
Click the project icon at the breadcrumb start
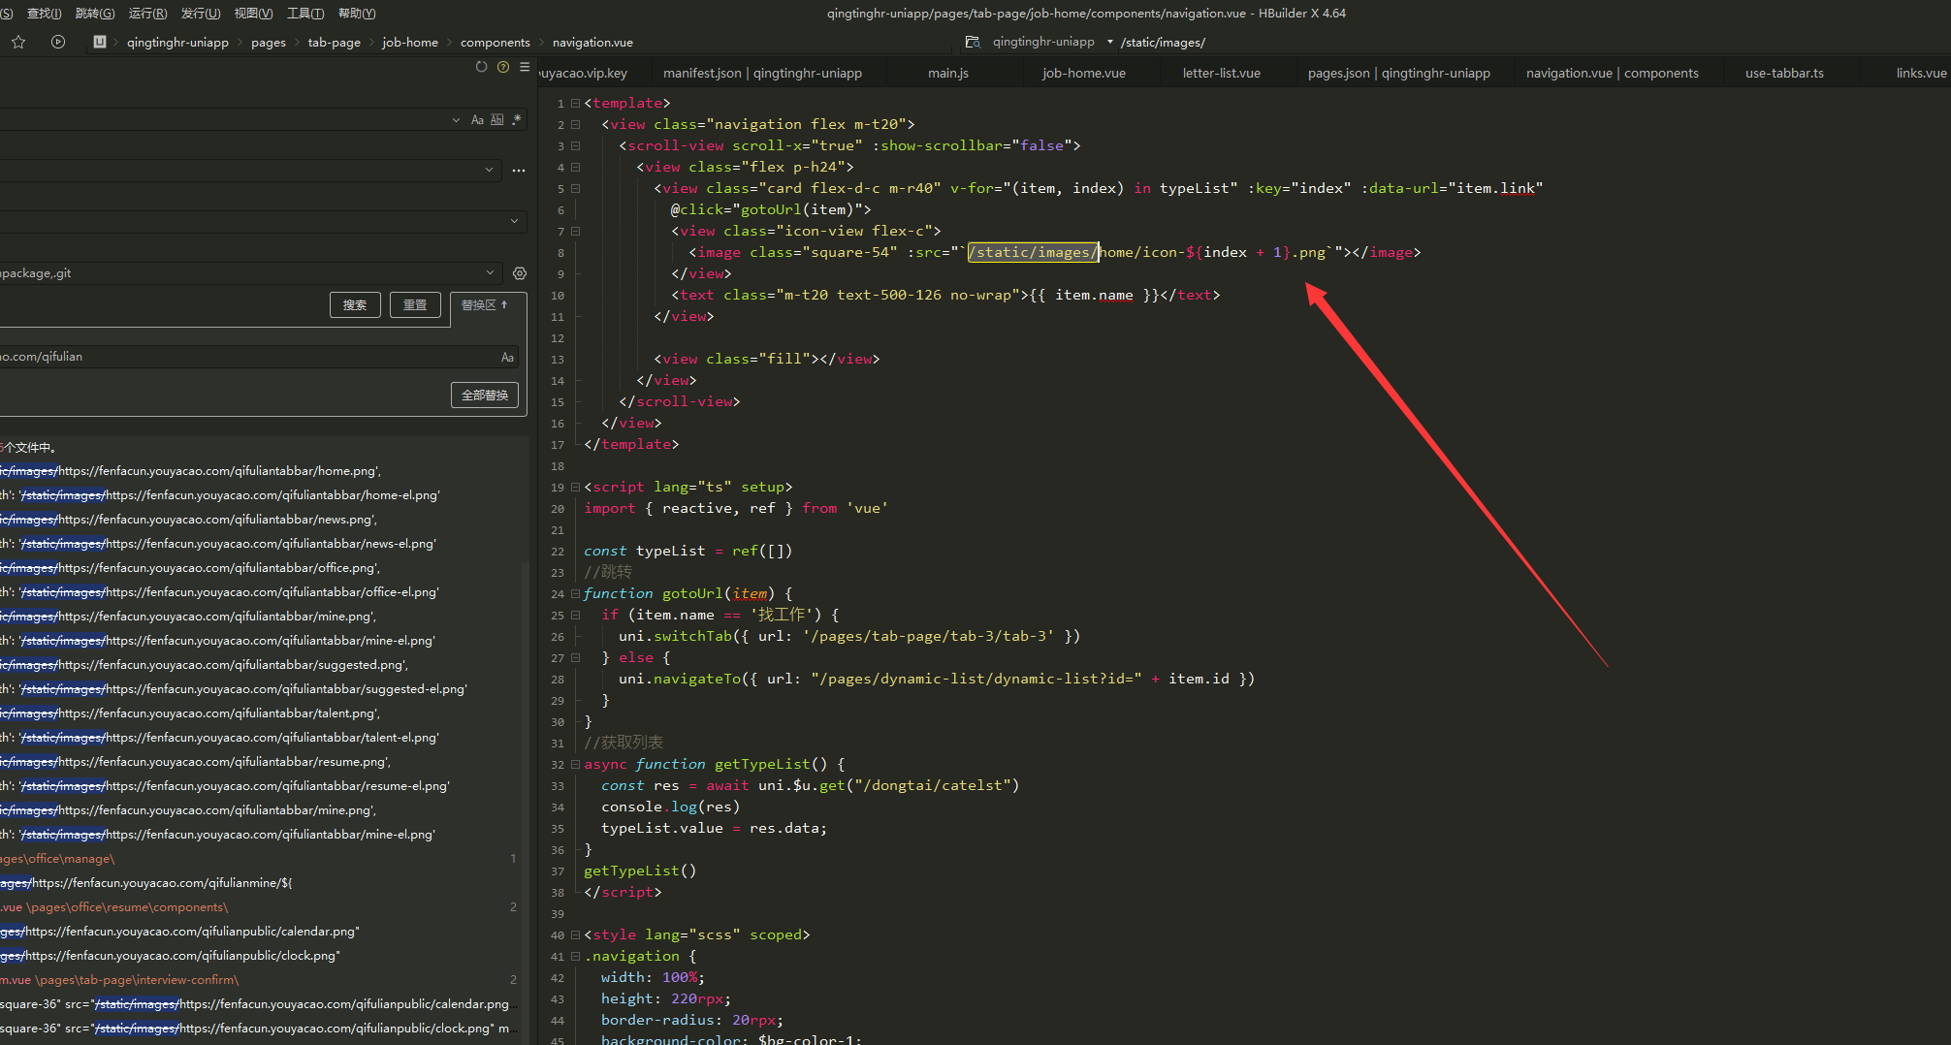coord(100,42)
